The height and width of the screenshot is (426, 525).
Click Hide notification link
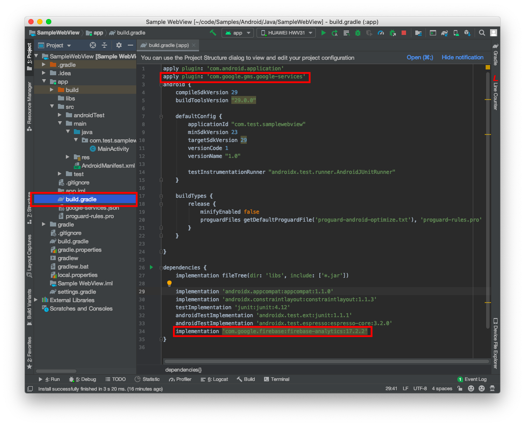tap(462, 58)
